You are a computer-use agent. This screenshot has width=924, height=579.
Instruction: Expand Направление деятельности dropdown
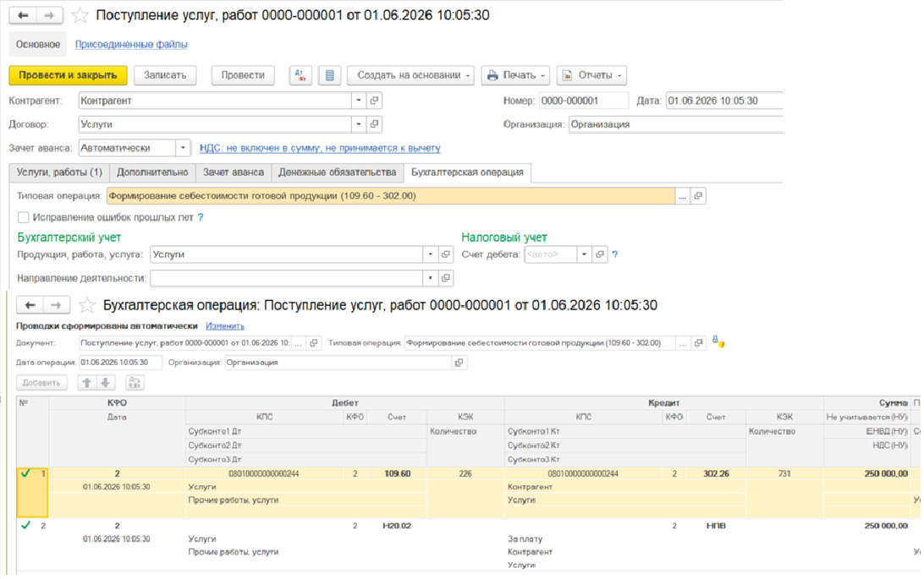430,278
